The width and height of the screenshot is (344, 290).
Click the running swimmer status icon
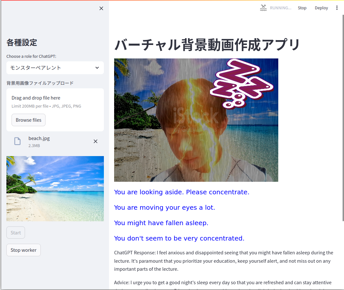pos(263,8)
